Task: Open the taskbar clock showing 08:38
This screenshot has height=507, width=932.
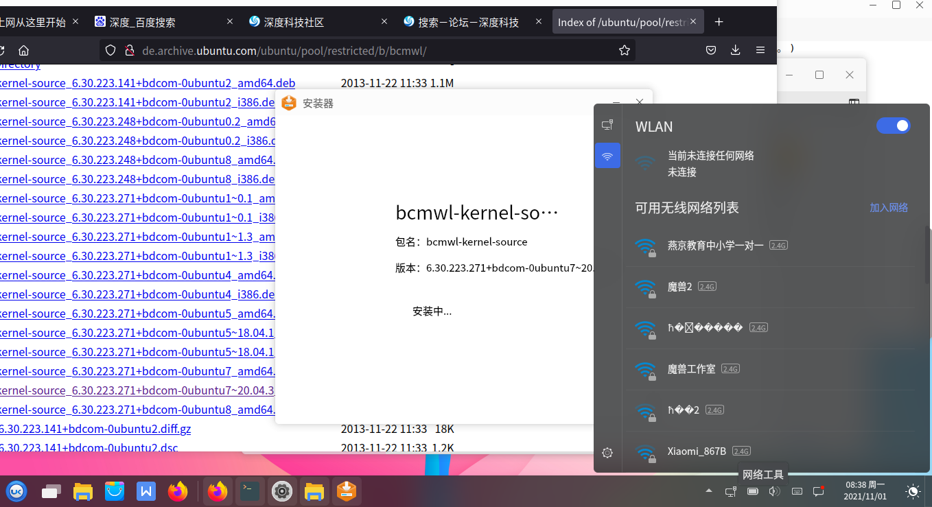Action: point(865,491)
